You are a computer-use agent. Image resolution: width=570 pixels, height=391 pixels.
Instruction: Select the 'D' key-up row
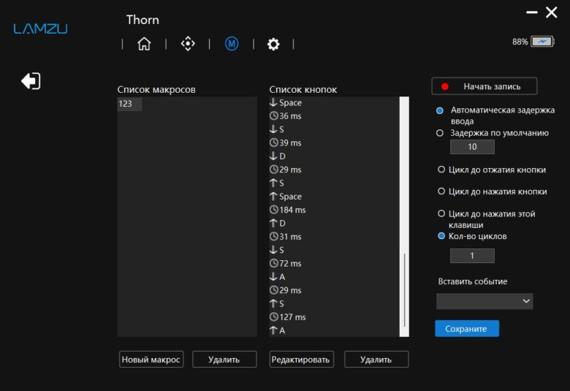(x=334, y=224)
